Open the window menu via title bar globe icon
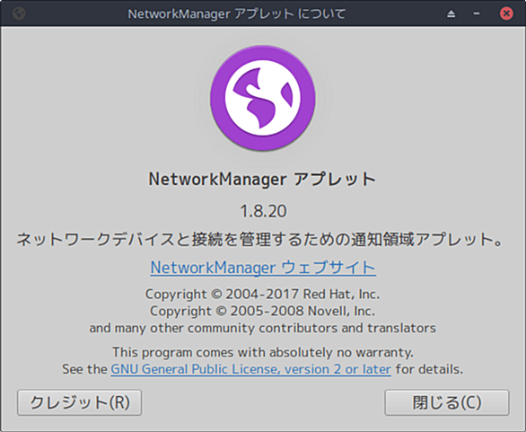 tap(19, 13)
